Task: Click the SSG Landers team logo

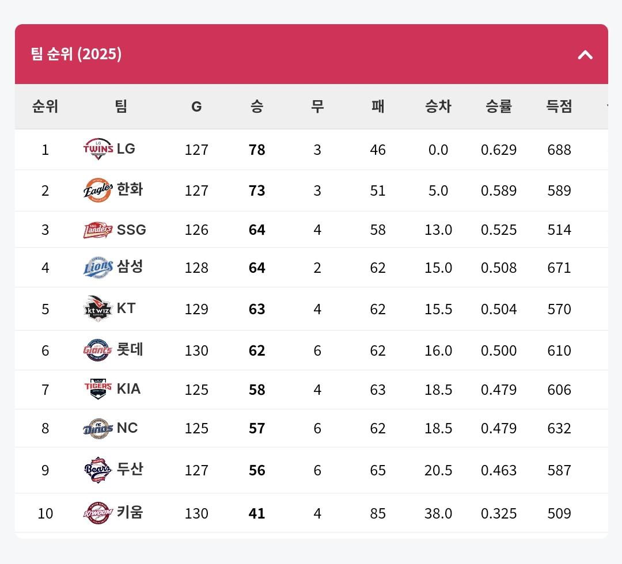Action: [98, 230]
